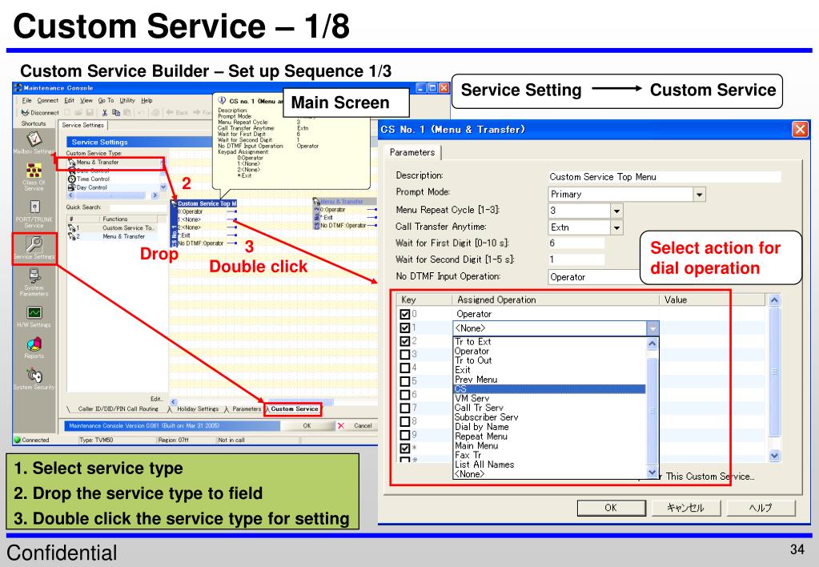Image resolution: width=819 pixels, height=567 pixels.
Task: Click Wait for First Digit field
Action: tap(576, 243)
